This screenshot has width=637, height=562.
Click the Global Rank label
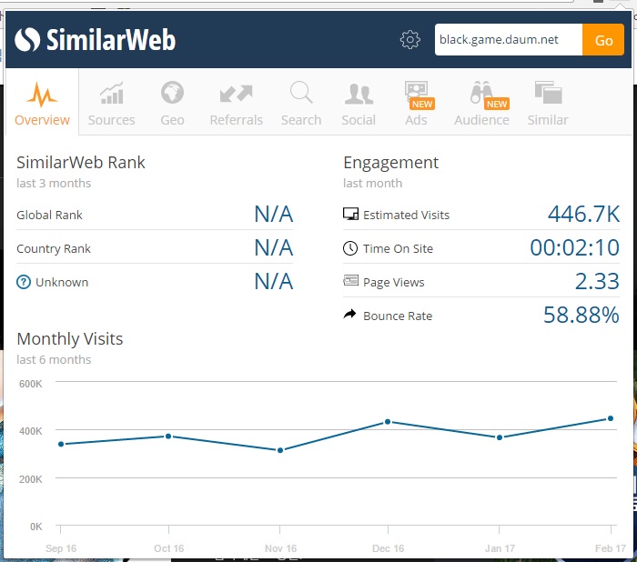click(x=49, y=215)
